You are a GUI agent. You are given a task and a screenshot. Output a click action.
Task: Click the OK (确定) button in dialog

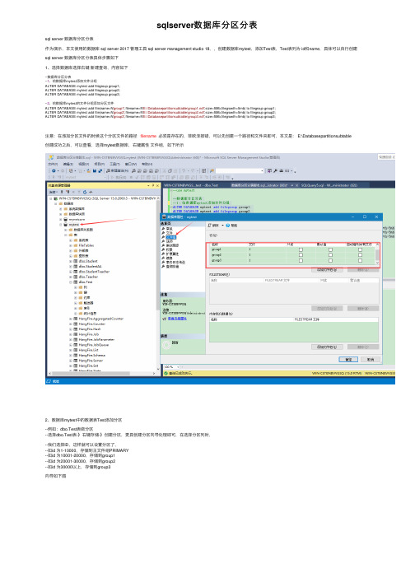click(x=348, y=360)
